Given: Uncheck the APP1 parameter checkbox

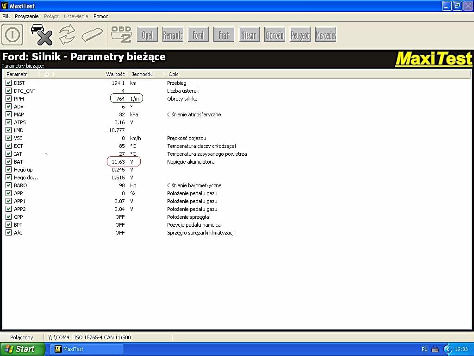Looking at the screenshot, I should tap(8, 201).
